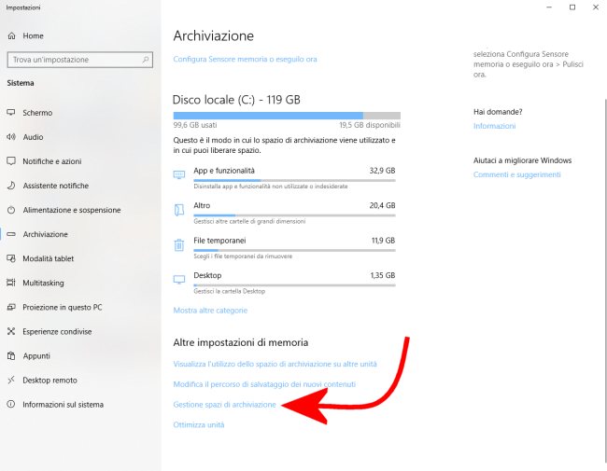Click Mostra altre categorie
Viewport: 607px width, 471px height.
click(210, 310)
